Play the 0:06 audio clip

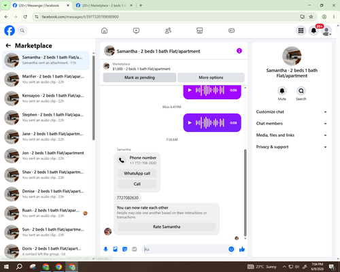coord(190,90)
